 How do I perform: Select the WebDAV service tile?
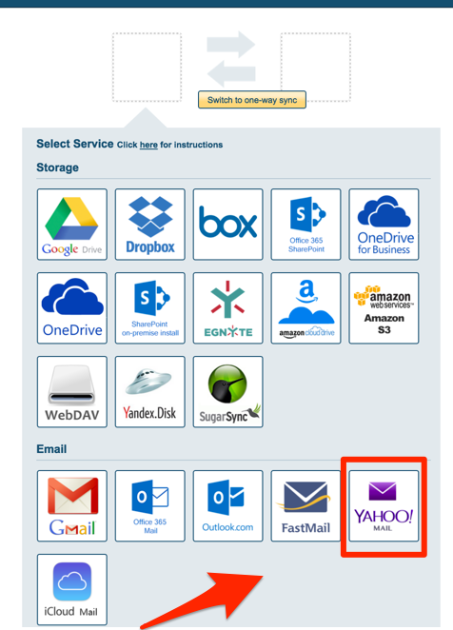(72, 392)
